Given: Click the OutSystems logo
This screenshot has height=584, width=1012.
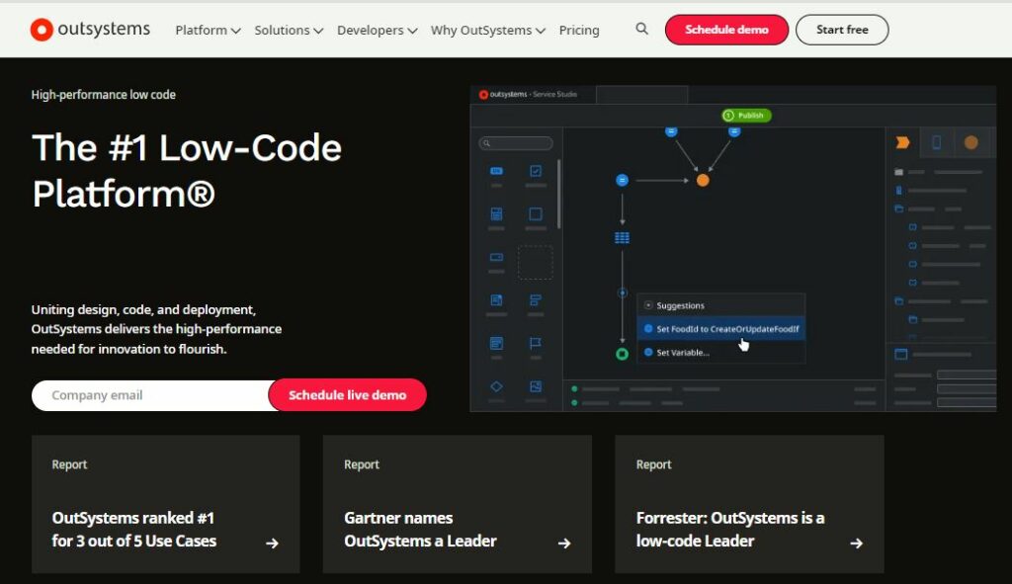Looking at the screenshot, I should [90, 30].
